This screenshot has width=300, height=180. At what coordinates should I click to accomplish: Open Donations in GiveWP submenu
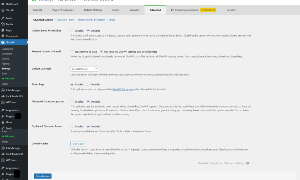point(7,54)
